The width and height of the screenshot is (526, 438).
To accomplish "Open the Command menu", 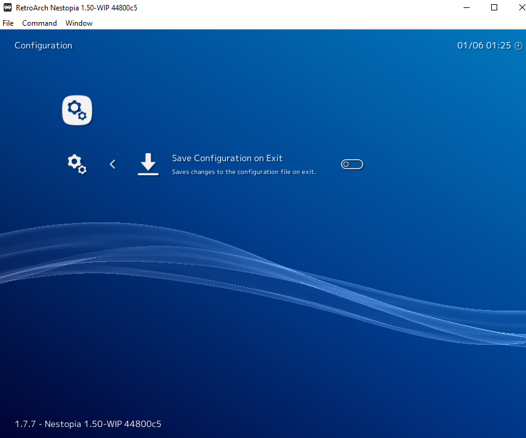I will tap(39, 23).
